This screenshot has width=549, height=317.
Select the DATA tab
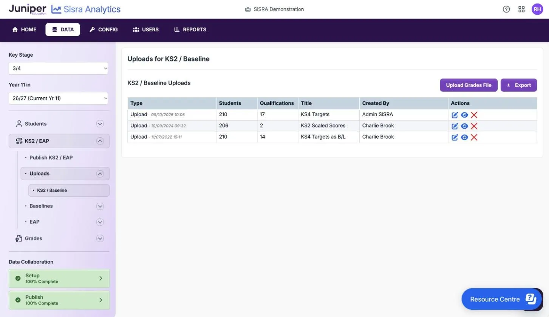pos(63,29)
